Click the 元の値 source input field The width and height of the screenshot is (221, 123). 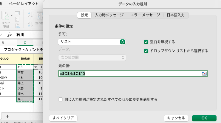point(128,74)
